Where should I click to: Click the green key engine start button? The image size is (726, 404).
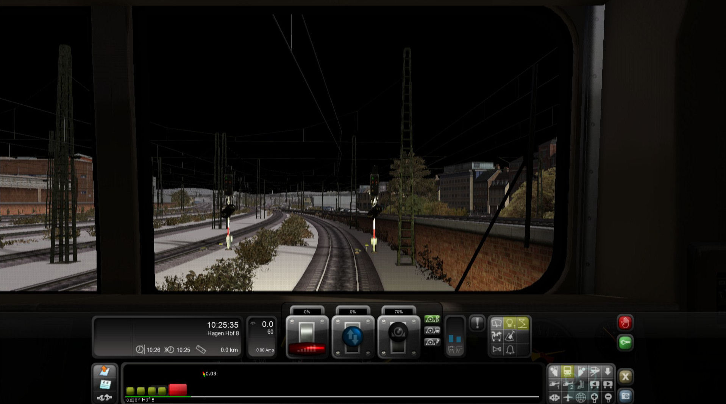point(625,343)
